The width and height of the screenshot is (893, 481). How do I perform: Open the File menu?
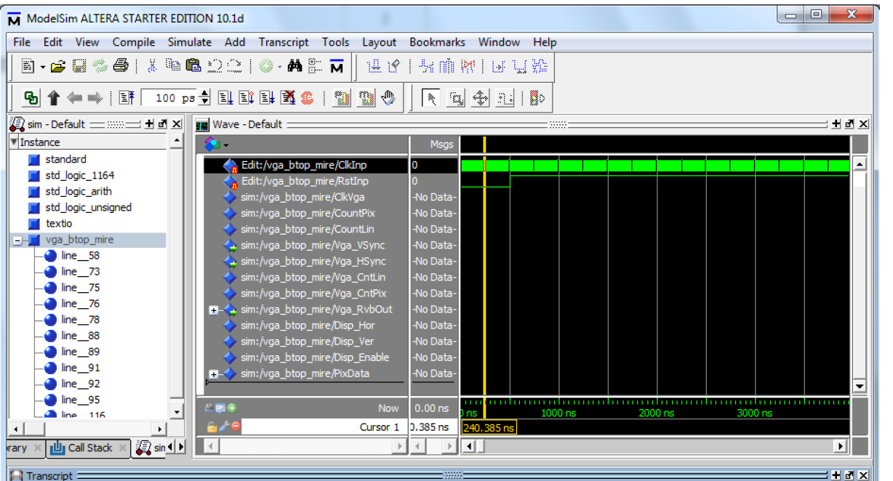pyautogui.click(x=22, y=42)
